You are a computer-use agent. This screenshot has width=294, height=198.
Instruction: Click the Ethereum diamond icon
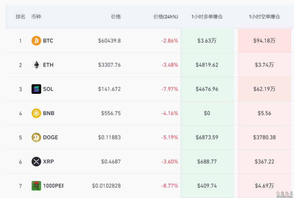(36, 65)
